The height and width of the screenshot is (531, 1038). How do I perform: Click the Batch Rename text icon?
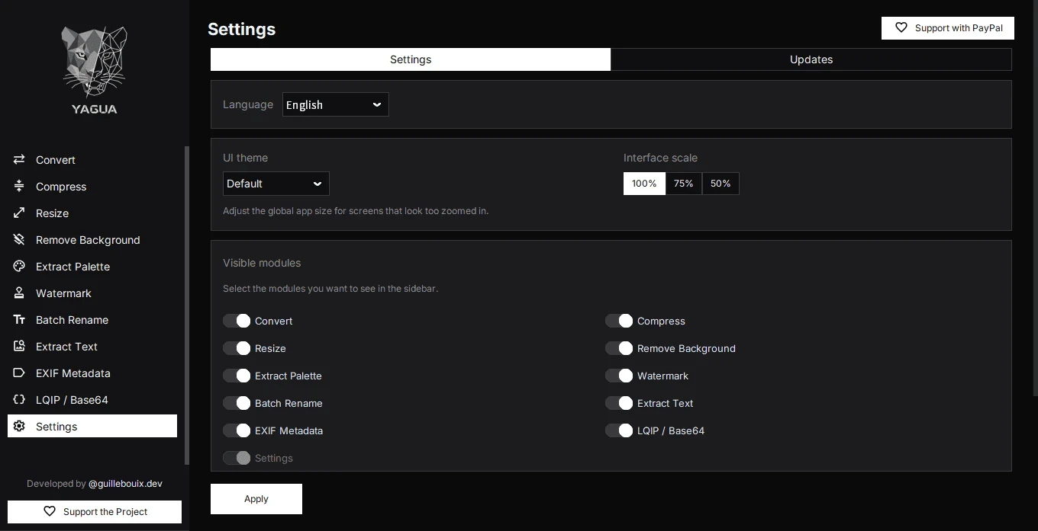point(19,320)
